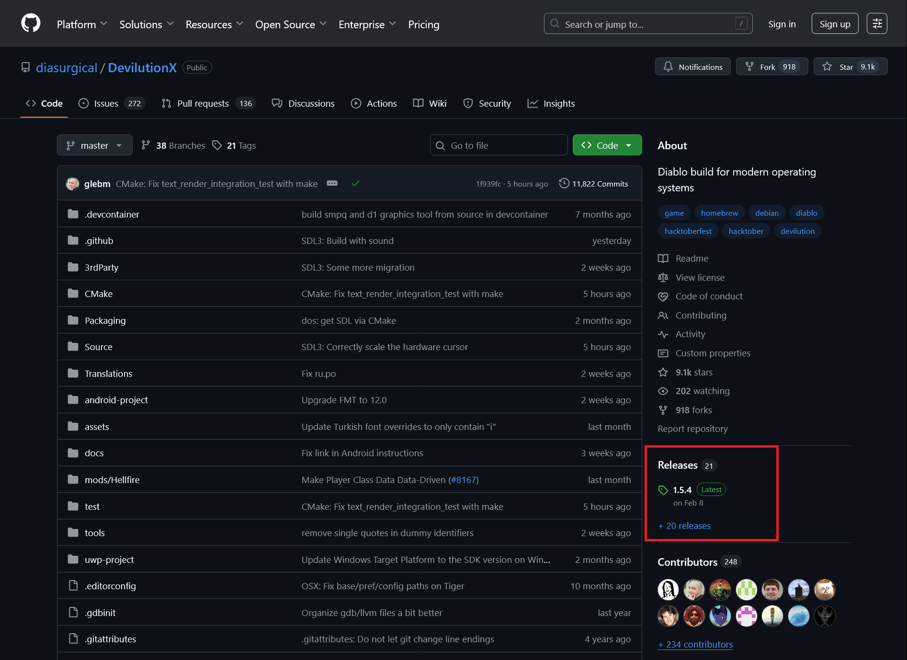
Task: Open the Packaging folder
Action: [105, 320]
